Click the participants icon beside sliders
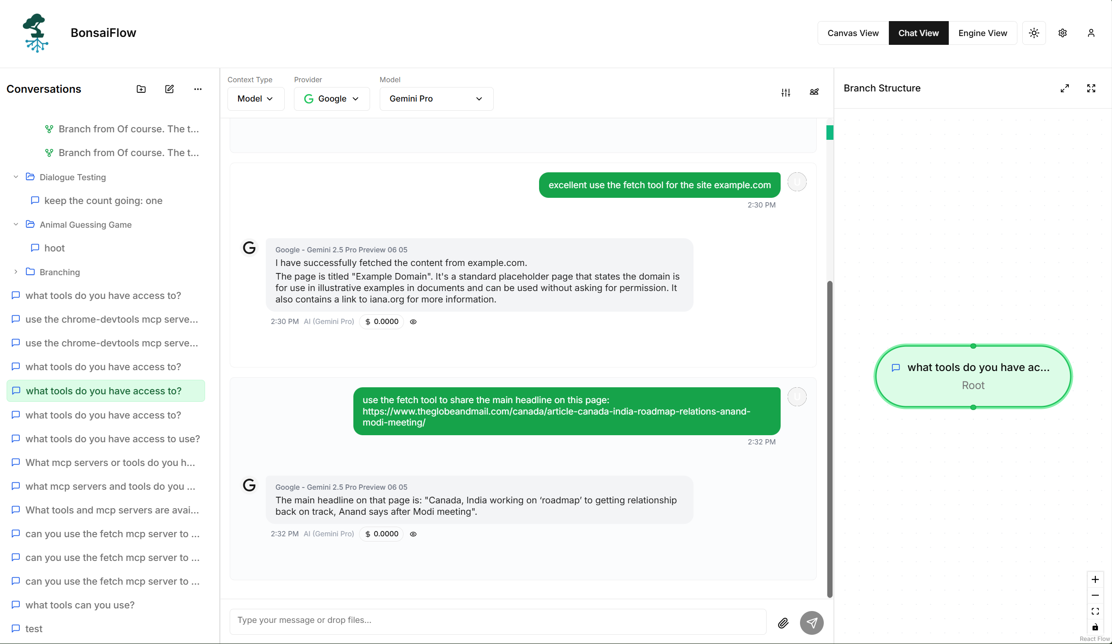The image size is (1112, 644). click(814, 92)
